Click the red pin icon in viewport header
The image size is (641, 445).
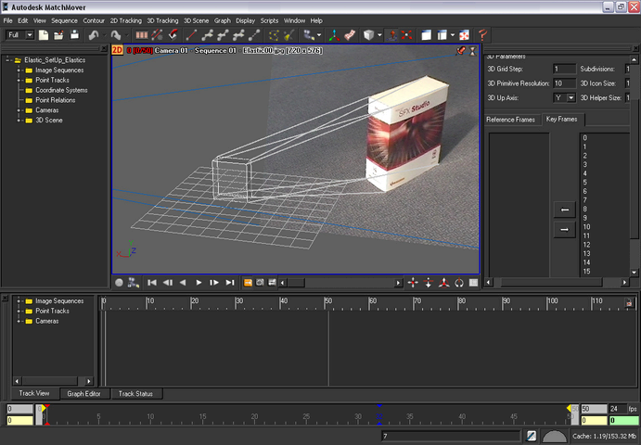click(461, 51)
